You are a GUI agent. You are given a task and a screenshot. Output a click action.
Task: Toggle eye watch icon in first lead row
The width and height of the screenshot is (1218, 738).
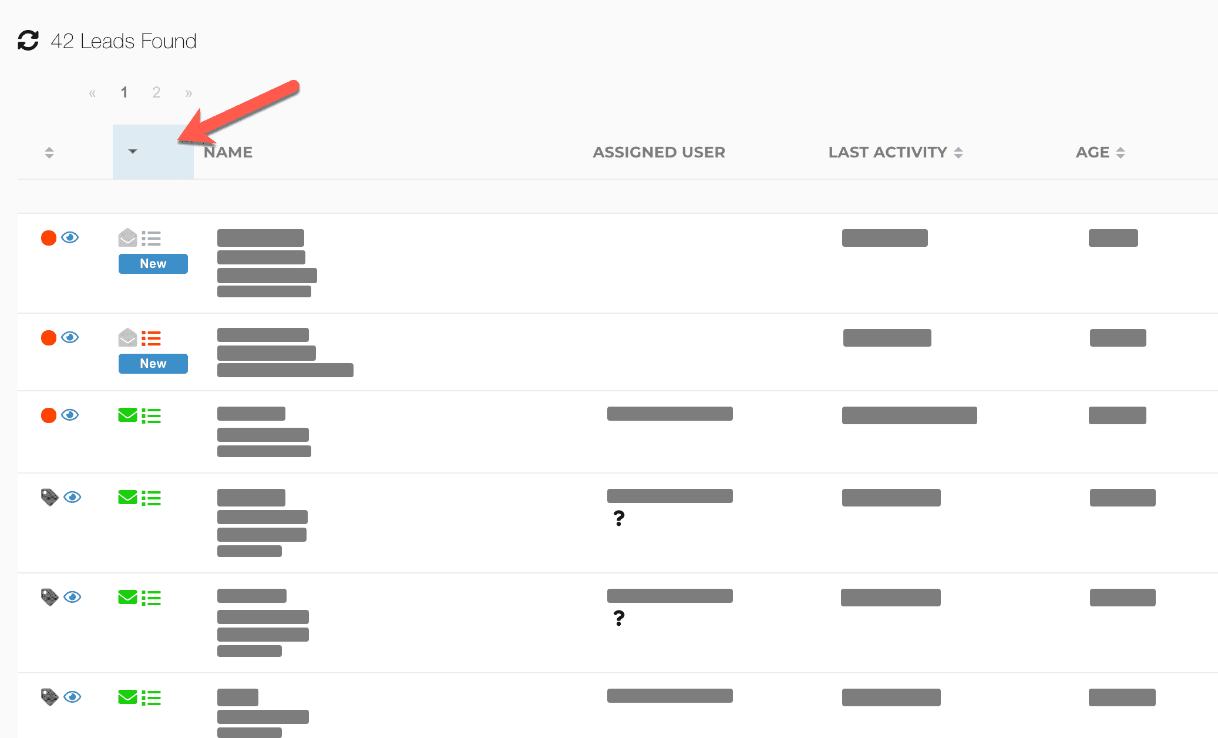[70, 237]
